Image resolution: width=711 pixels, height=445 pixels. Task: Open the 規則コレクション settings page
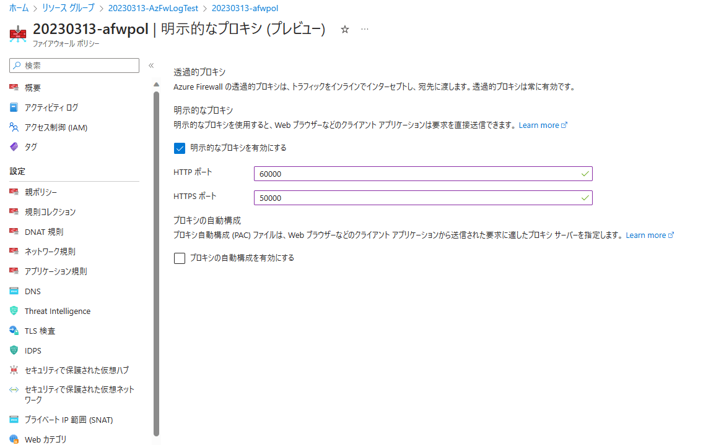click(x=50, y=212)
